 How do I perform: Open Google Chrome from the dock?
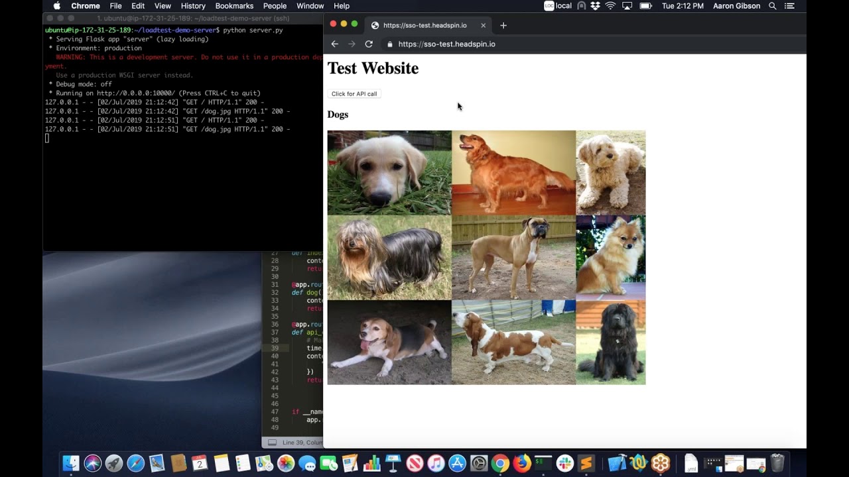click(500, 463)
